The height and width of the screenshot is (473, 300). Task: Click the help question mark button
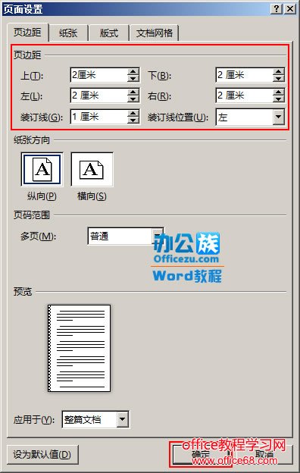click(277, 9)
